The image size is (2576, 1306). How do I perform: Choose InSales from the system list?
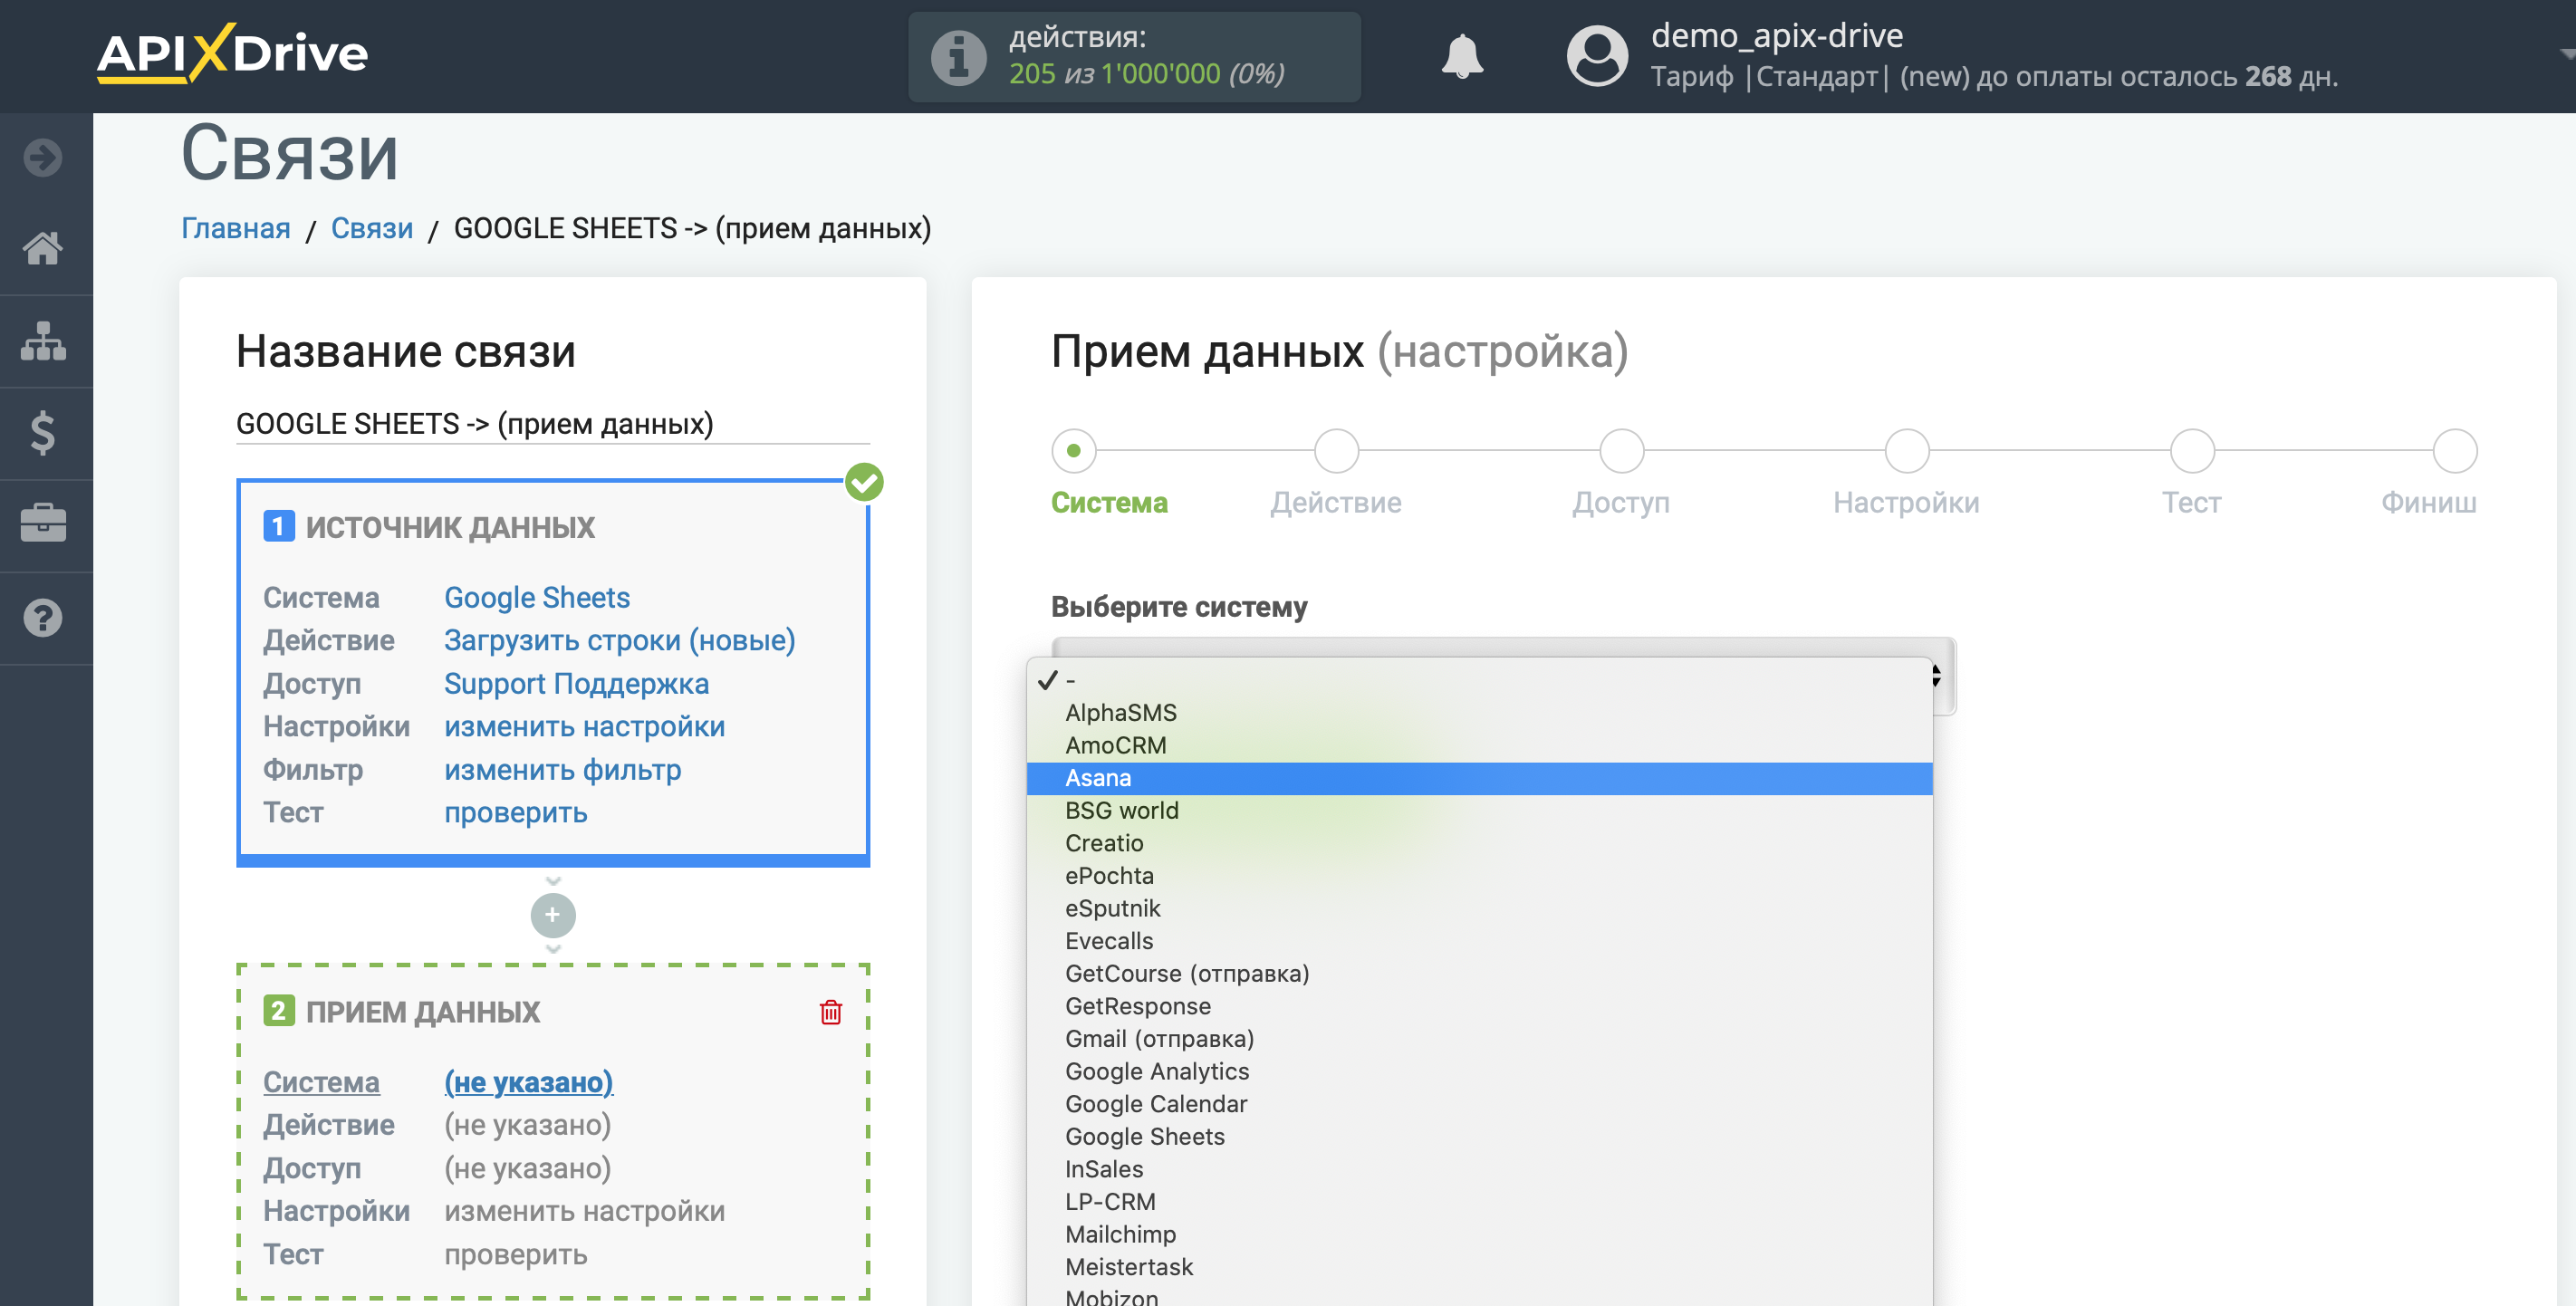[1479, 1169]
